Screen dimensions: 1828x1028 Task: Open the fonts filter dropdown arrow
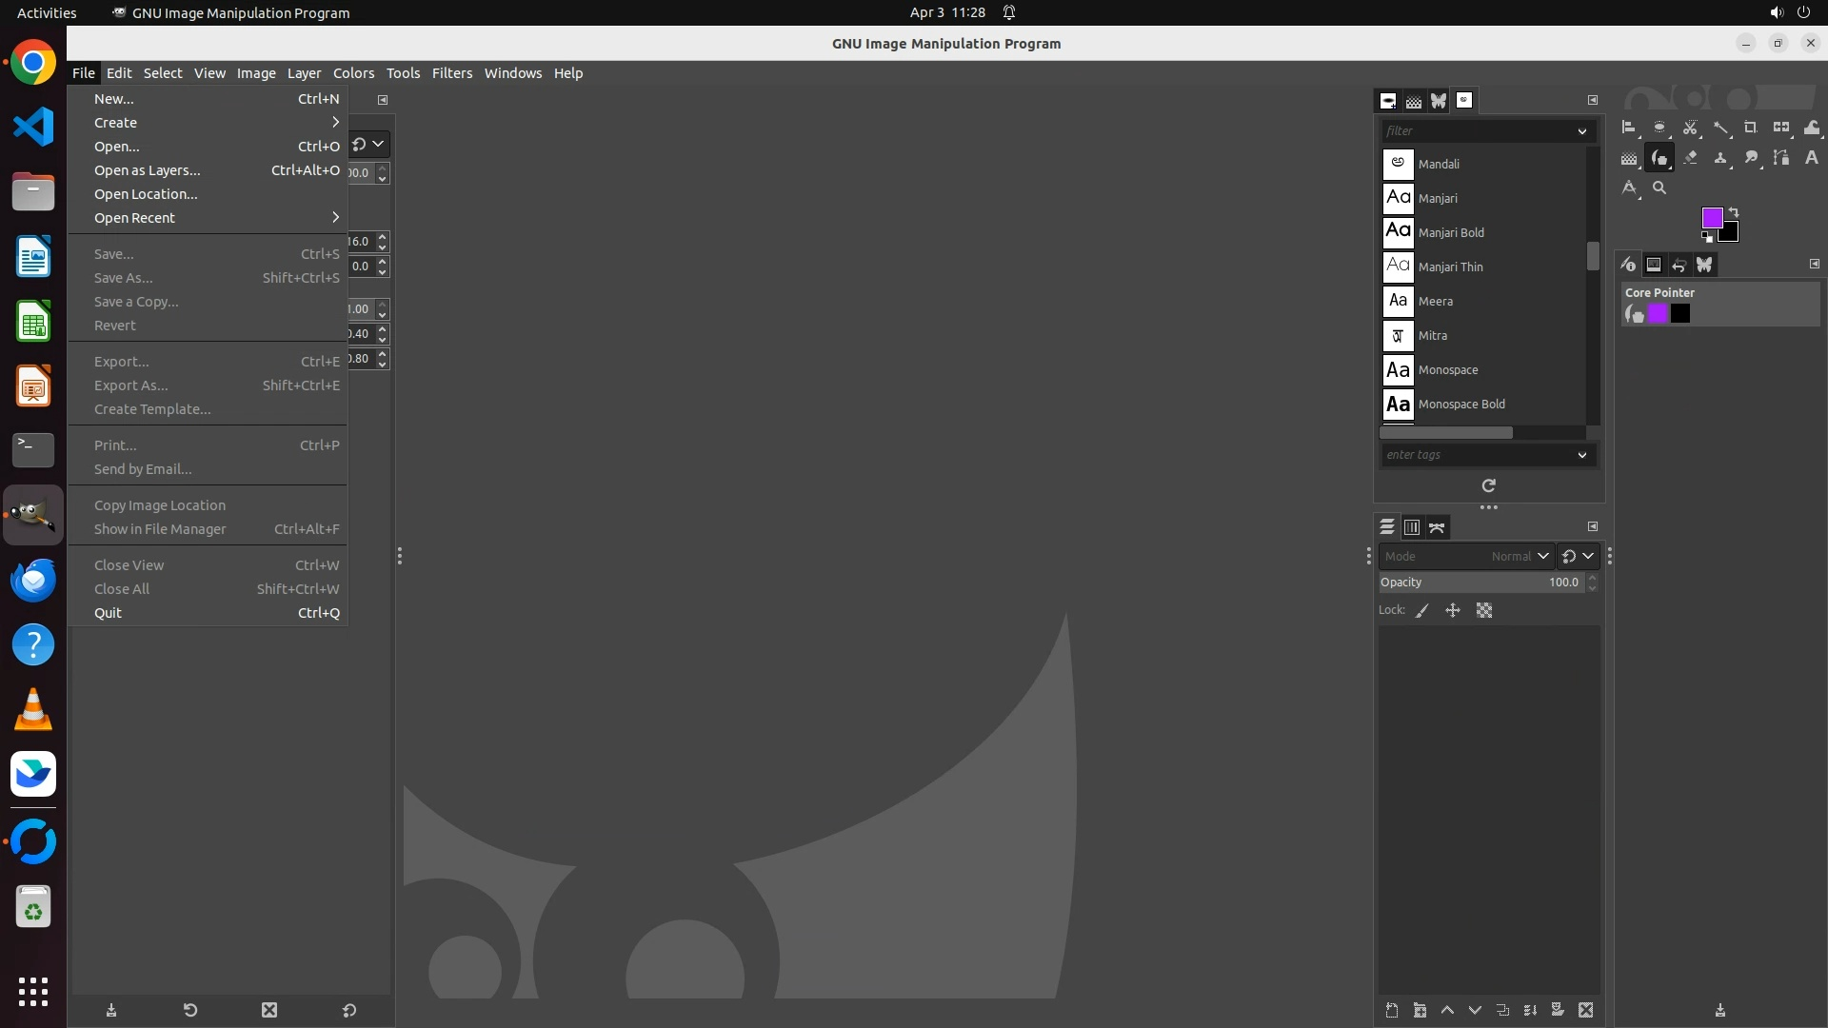(1581, 131)
